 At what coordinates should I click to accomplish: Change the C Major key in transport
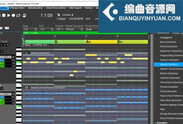61,19
